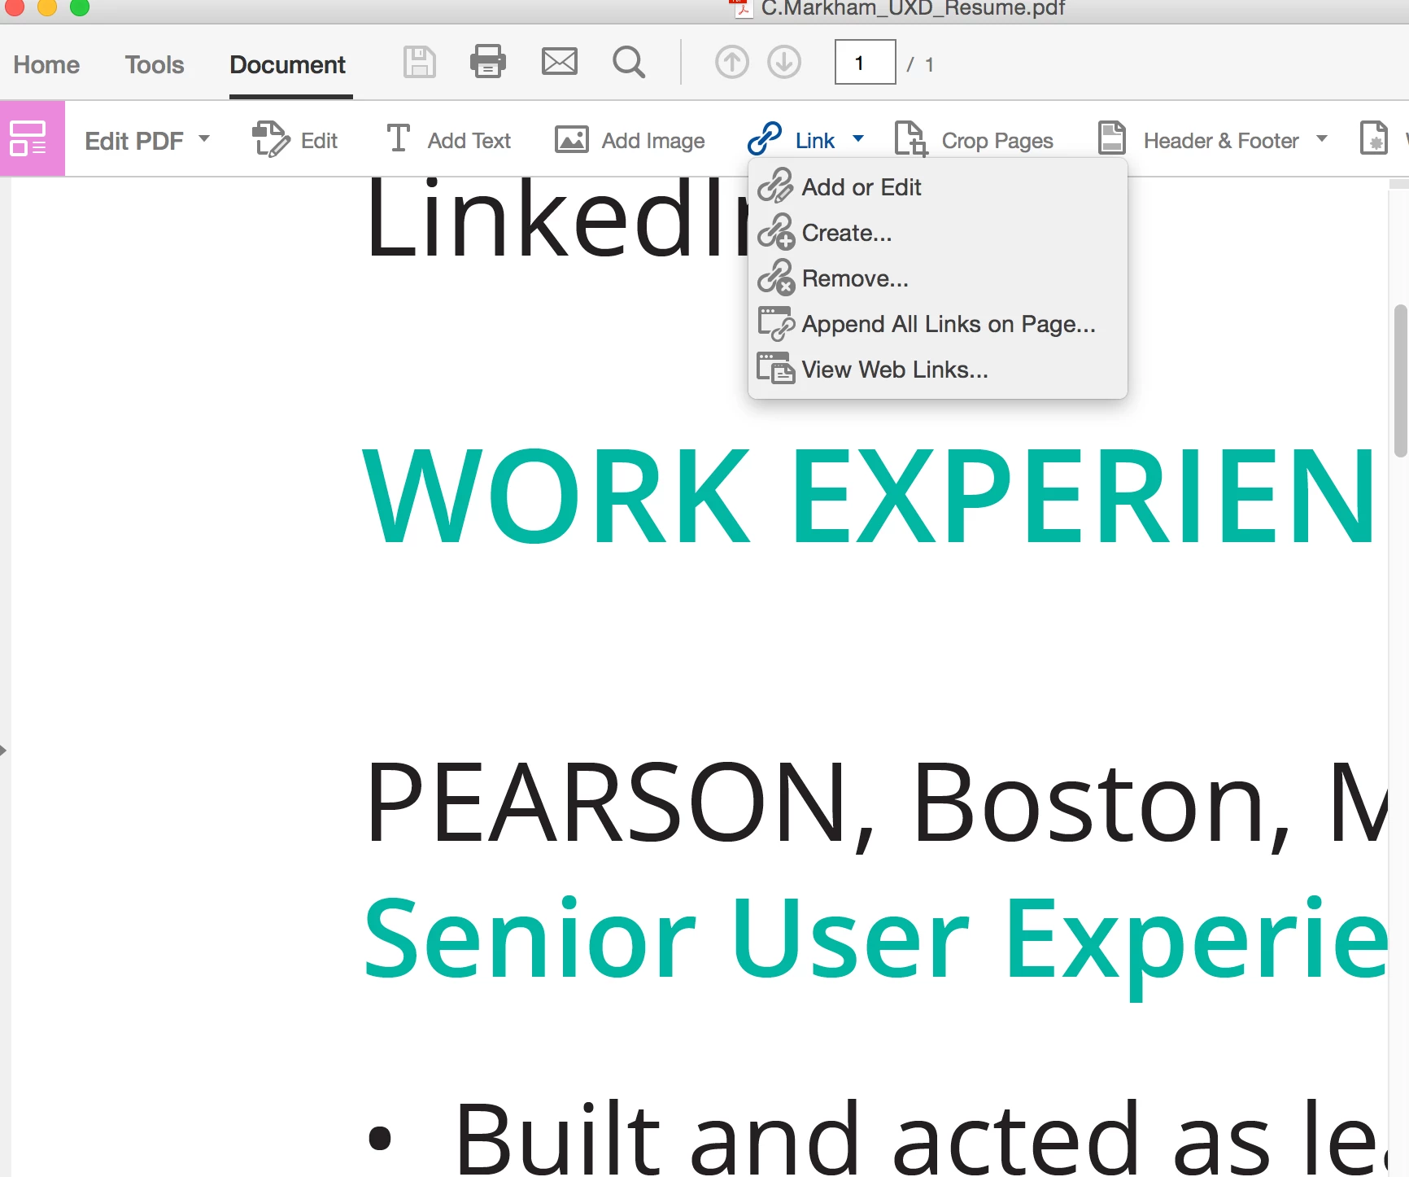Viewport: 1409px width, 1177px height.
Task: Select Create... in the Link menu
Action: pos(937,233)
